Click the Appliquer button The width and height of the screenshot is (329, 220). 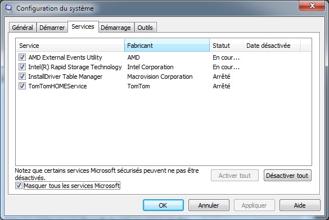[254, 205]
